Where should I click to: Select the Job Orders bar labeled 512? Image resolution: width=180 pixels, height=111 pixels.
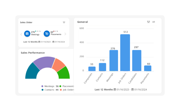pos(125,53)
